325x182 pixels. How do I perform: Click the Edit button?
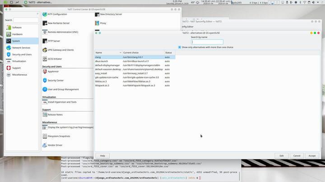pyautogui.click(x=282, y=156)
